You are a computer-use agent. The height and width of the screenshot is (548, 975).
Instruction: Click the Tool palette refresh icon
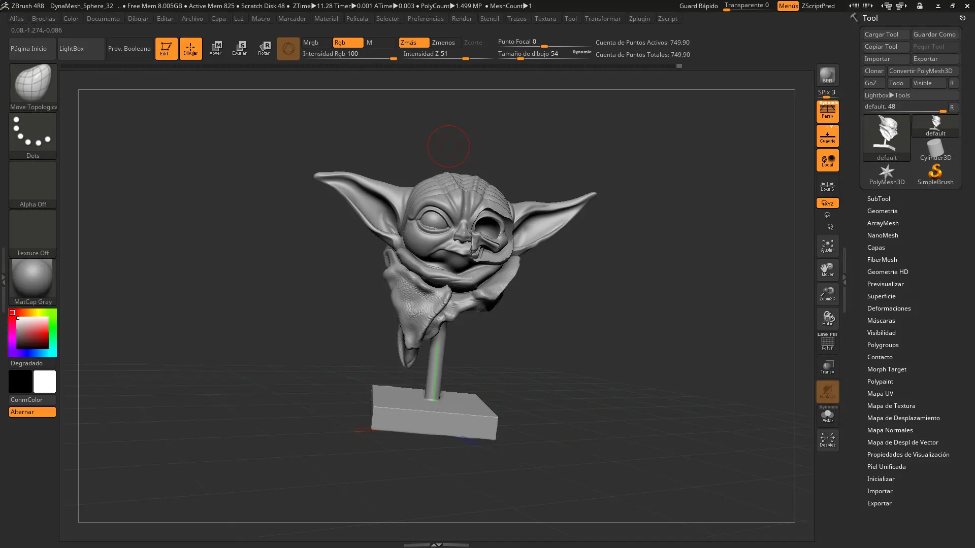pos(962,18)
